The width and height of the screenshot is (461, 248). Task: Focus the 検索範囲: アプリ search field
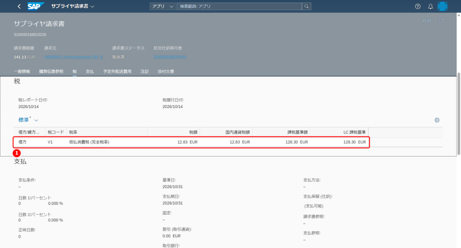240,6
